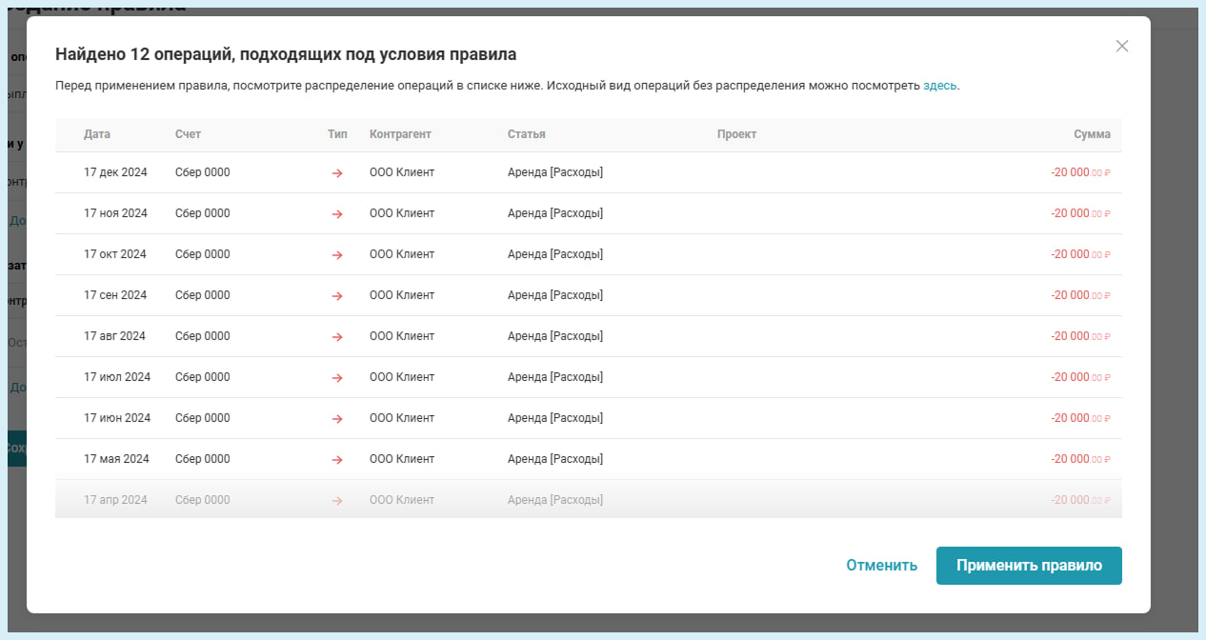This screenshot has width=1206, height=640.
Task: Select the date 17 июн 2024
Action: (x=117, y=418)
